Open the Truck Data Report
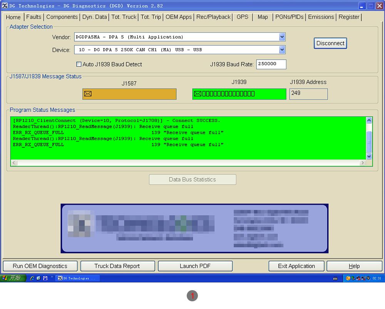The image size is (385, 309). click(117, 266)
